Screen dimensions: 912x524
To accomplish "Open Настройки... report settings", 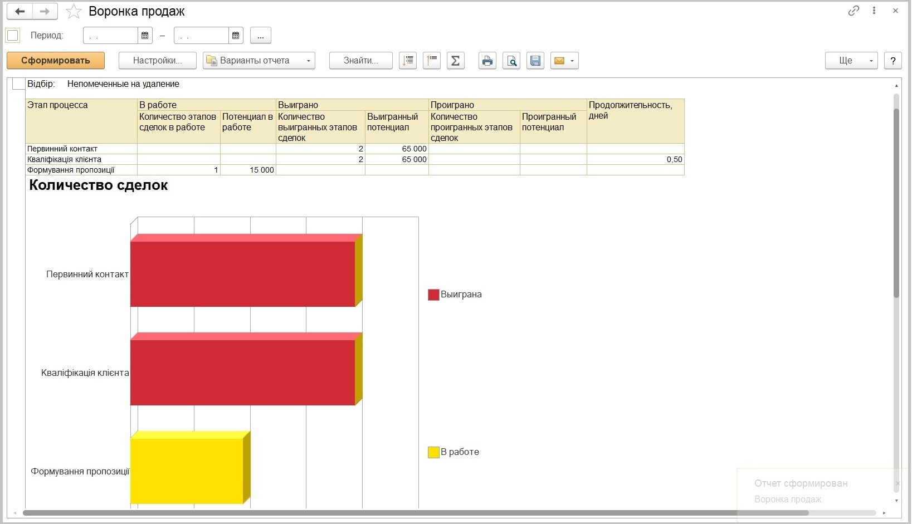I will [x=158, y=61].
